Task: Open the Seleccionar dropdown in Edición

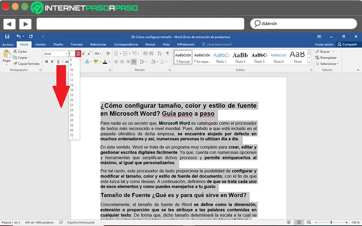Action: point(328,64)
